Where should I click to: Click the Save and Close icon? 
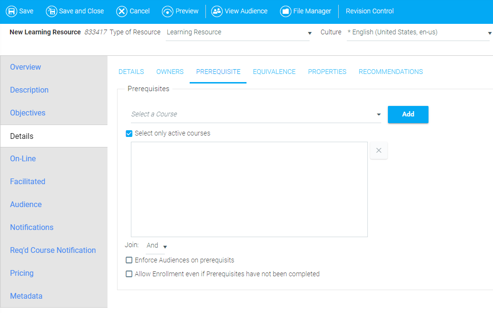coord(52,11)
